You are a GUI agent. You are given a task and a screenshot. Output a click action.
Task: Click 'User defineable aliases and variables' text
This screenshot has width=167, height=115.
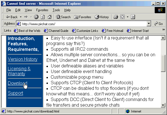pos(87,66)
